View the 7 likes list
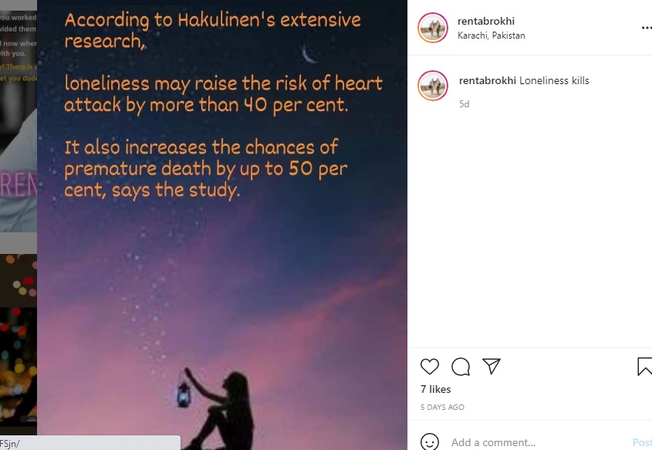 [x=435, y=389]
